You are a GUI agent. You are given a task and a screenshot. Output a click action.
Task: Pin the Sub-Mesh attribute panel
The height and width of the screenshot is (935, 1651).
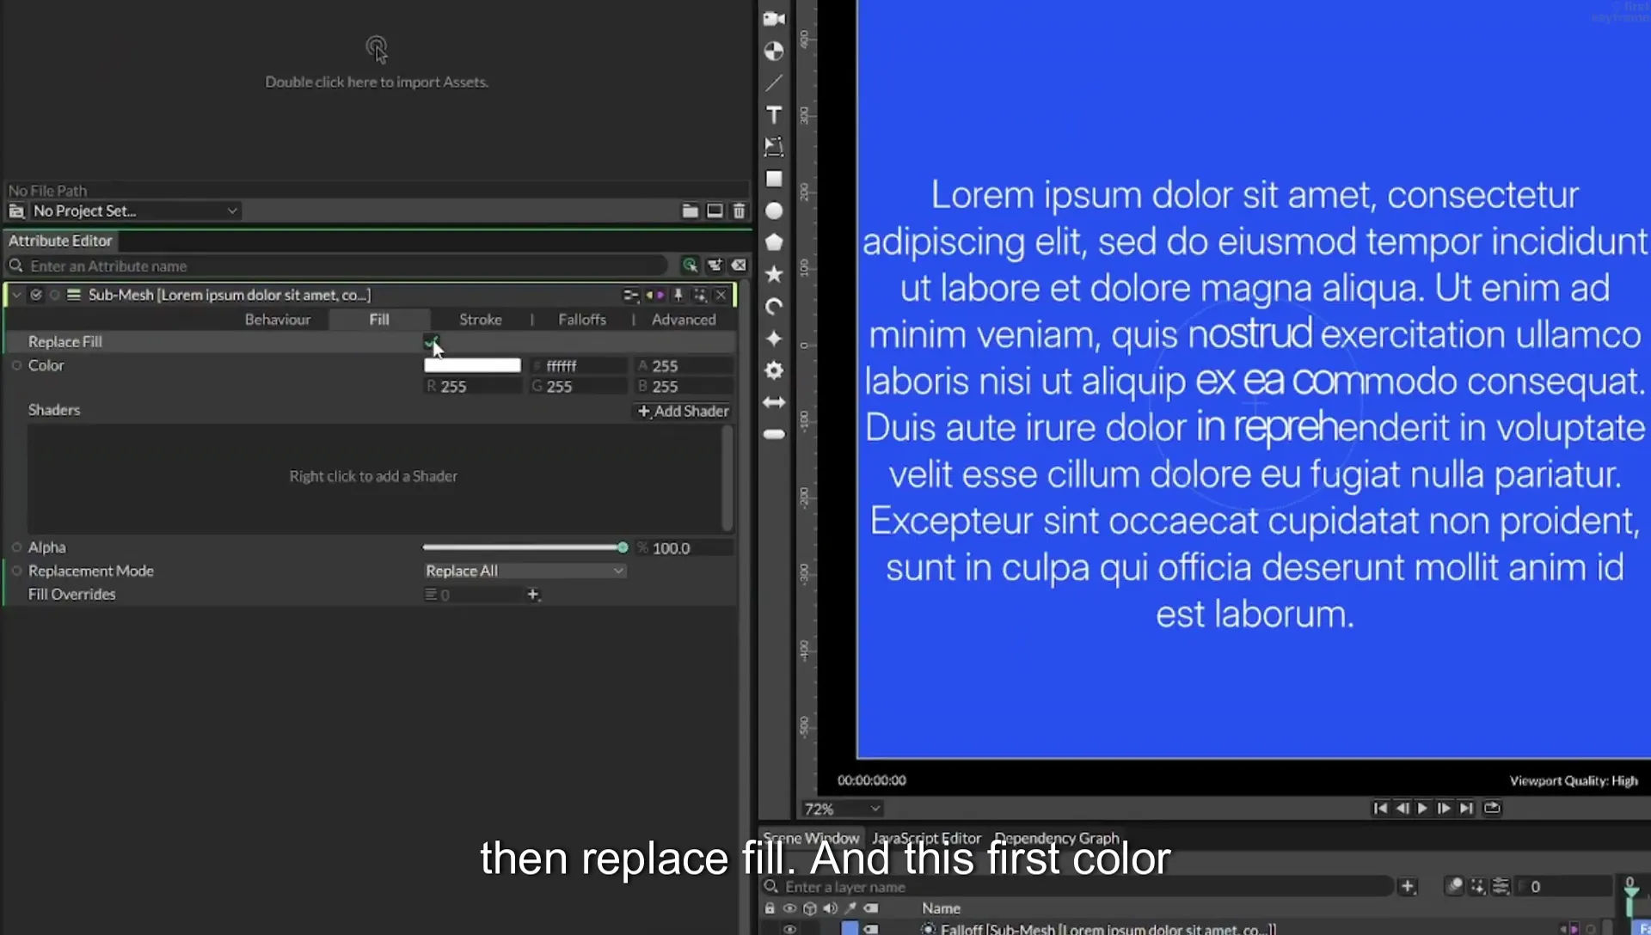(x=678, y=295)
